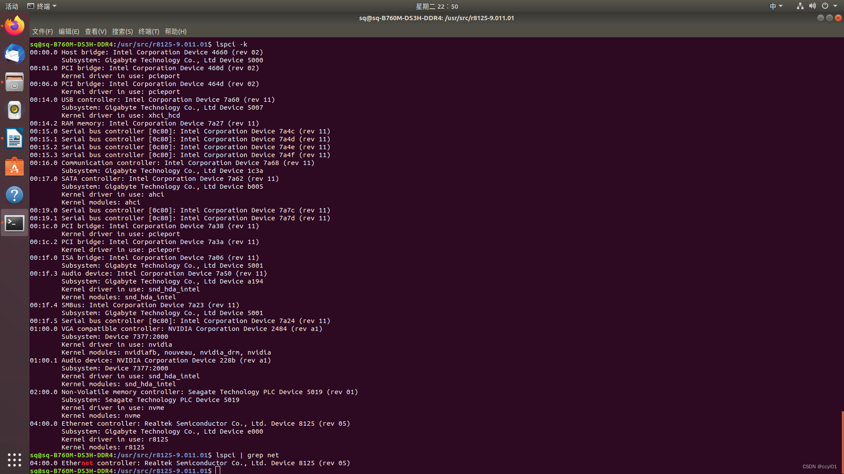Open the 搜索(S) menu
The width and height of the screenshot is (844, 474).
pyautogui.click(x=122, y=32)
